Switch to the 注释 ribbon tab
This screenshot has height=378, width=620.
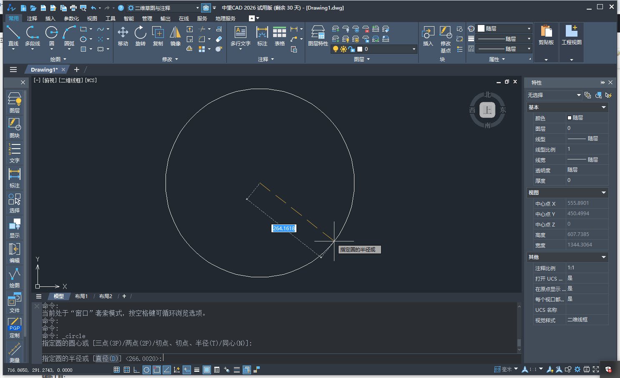(32, 18)
